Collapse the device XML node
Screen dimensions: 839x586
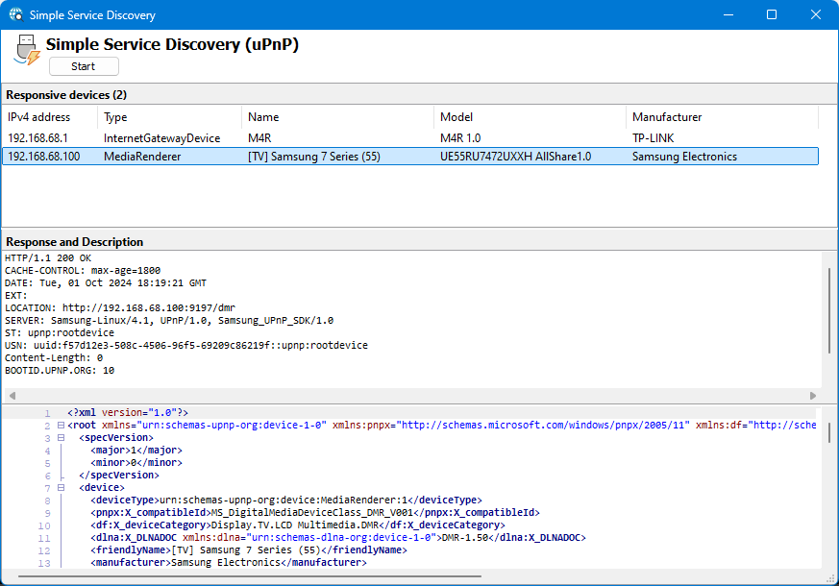point(61,488)
